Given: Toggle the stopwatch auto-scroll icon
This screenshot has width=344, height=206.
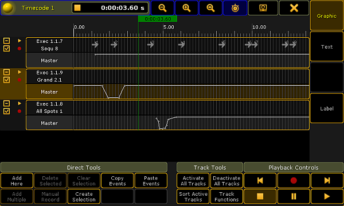Looking at the screenshot, I should 235,8.
